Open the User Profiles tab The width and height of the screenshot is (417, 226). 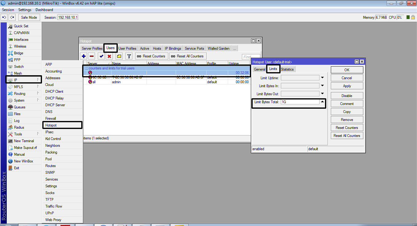point(127,49)
